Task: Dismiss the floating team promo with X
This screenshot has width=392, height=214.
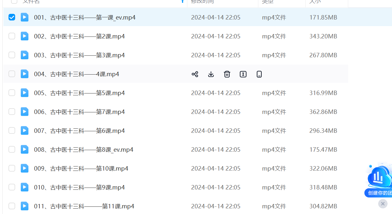Action: click(x=383, y=204)
